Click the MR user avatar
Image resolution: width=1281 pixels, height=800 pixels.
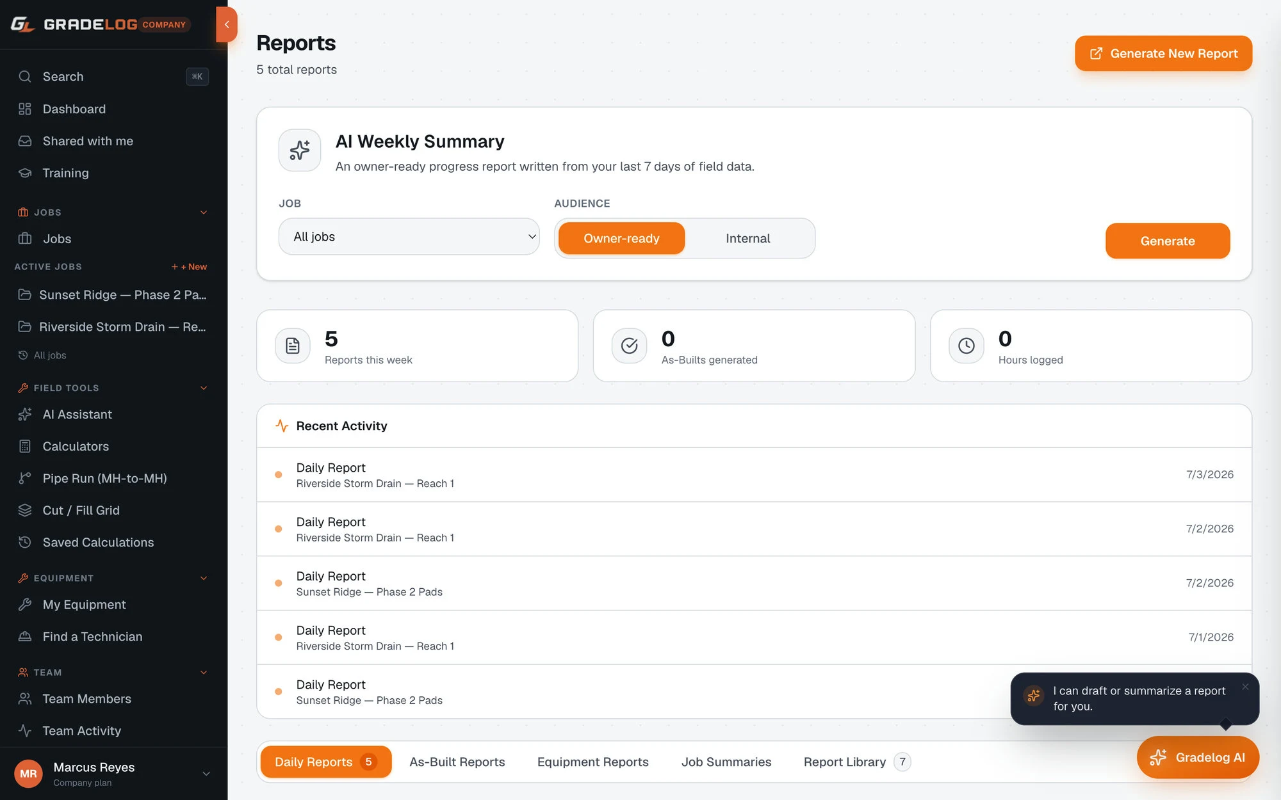(28, 774)
